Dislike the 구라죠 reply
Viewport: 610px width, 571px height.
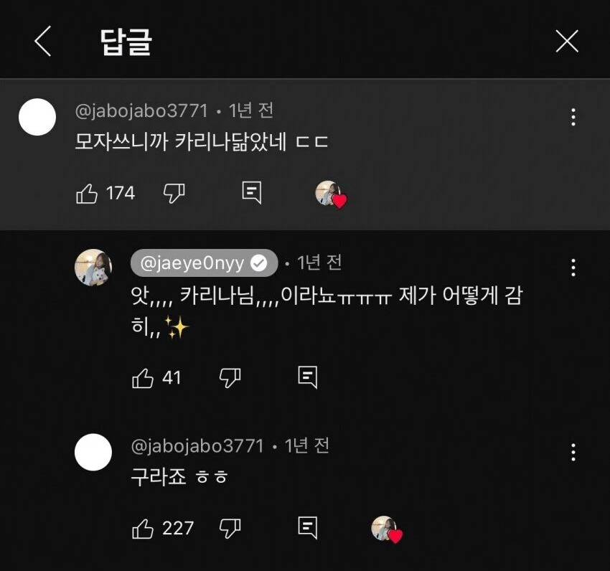(x=230, y=529)
